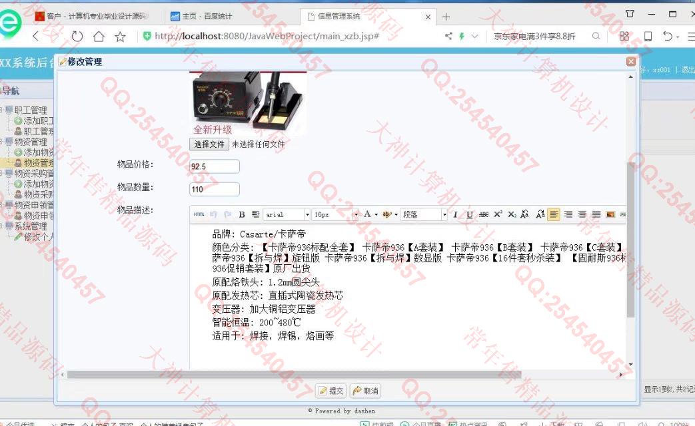Open the highlight color dropdown arrow
This screenshot has height=426, width=695.
(x=396, y=215)
